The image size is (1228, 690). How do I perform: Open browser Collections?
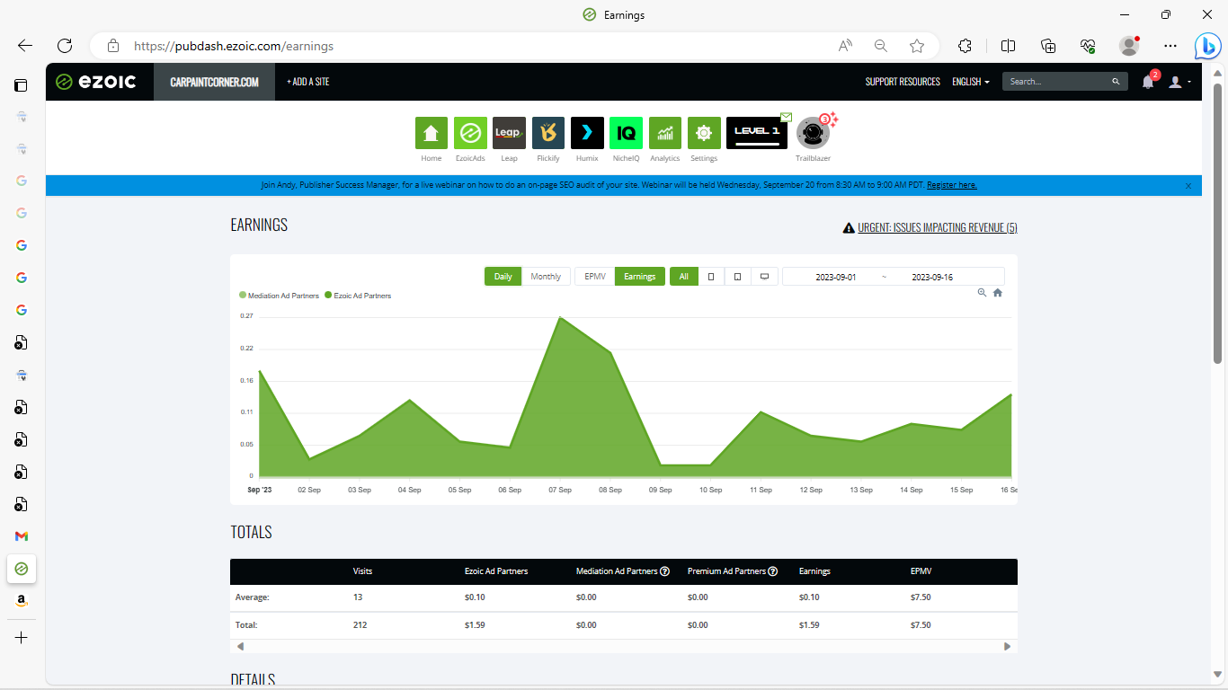click(1048, 46)
